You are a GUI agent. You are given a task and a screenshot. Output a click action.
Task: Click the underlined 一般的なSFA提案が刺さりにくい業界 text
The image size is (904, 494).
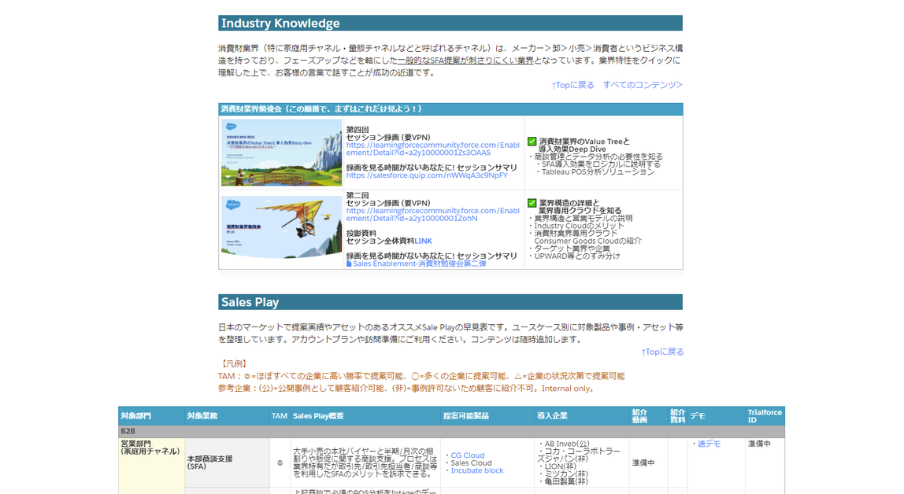[x=466, y=60]
